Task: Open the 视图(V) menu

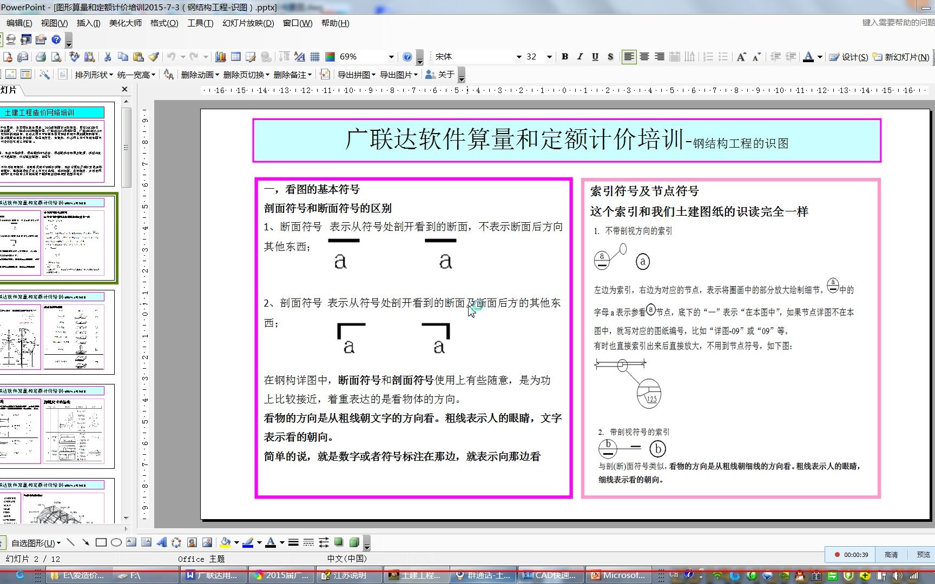Action: pos(54,23)
